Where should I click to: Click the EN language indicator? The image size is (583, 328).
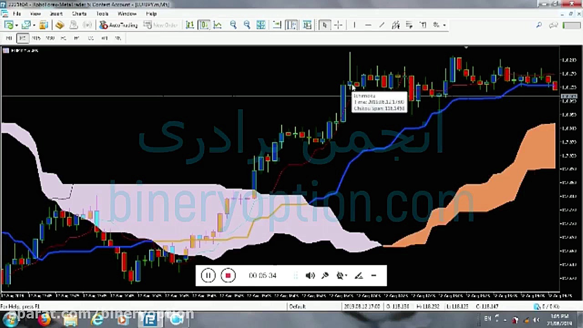tap(488, 319)
